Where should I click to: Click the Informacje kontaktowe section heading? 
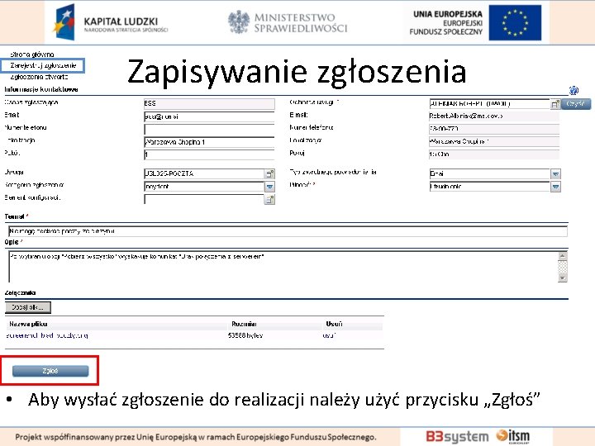click(41, 89)
